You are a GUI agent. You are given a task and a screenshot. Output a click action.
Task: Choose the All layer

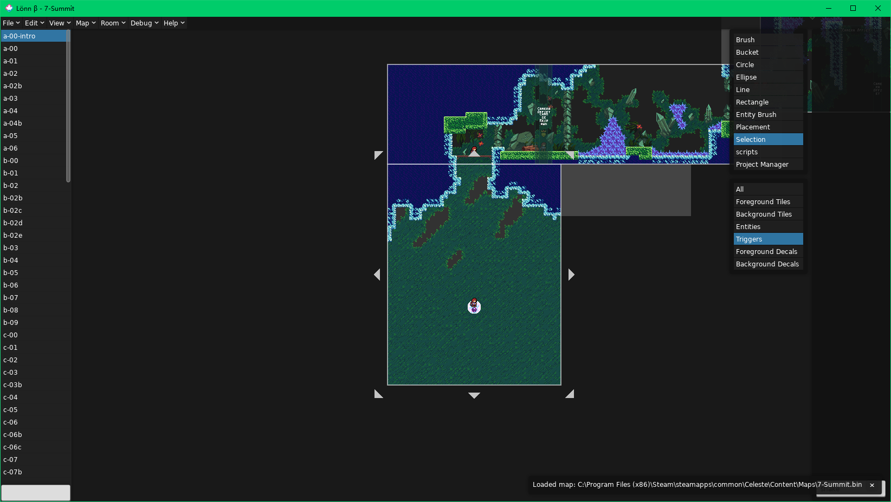pos(768,190)
